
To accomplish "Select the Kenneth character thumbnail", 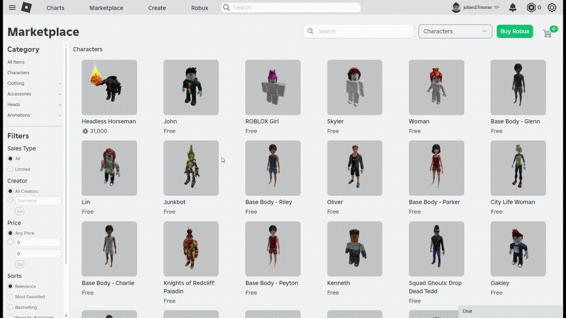I will point(355,249).
